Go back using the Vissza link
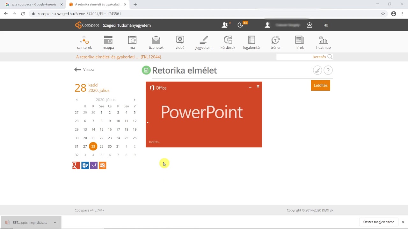Viewport: 408px width, 229px height. (x=84, y=70)
